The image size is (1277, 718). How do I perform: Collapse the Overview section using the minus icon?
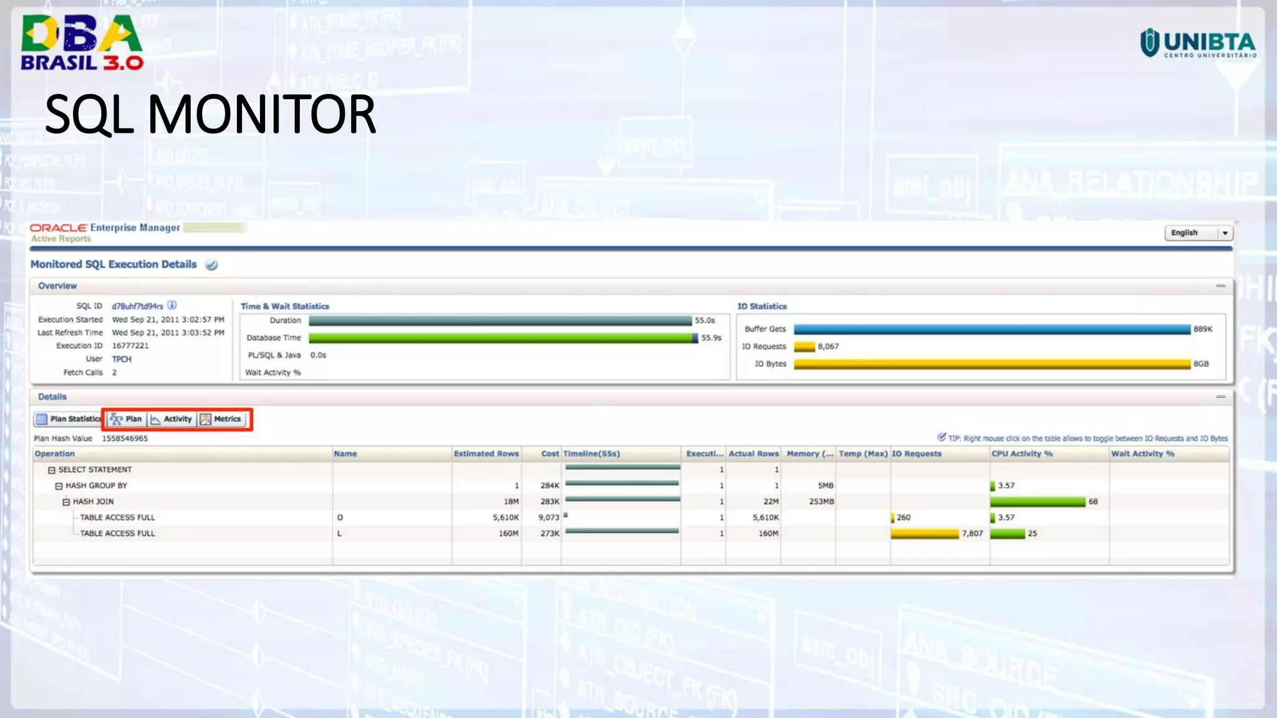pyautogui.click(x=1220, y=286)
